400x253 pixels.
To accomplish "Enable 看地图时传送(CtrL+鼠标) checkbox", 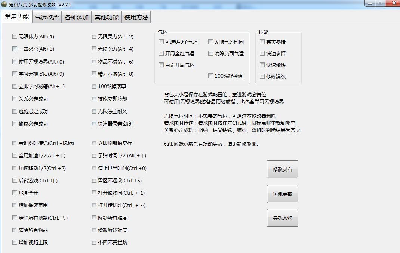I will (15, 143).
